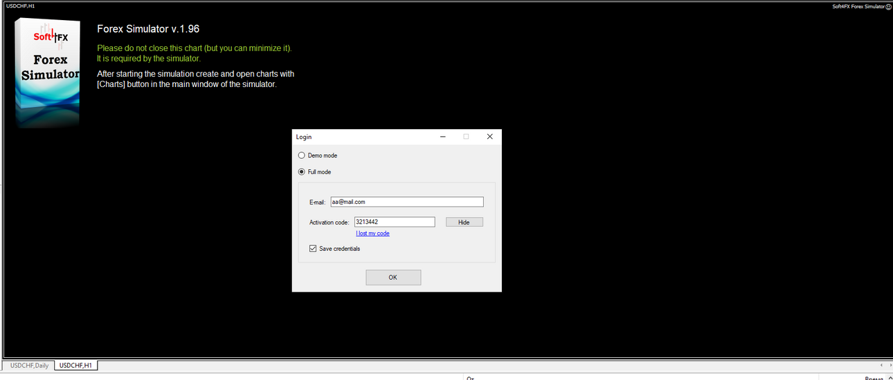Click the E-mail input field
Viewport: 893px width, 380px height.
pos(407,202)
